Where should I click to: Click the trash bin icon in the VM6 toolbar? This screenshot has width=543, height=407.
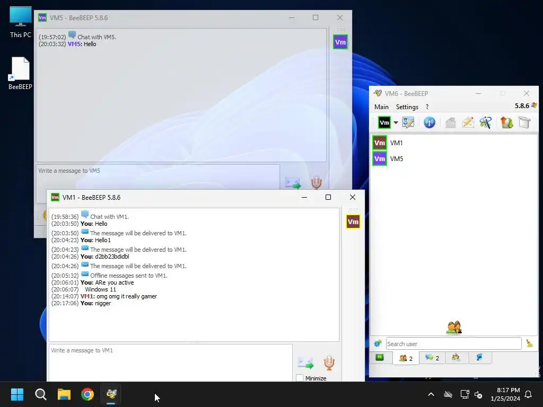[524, 122]
